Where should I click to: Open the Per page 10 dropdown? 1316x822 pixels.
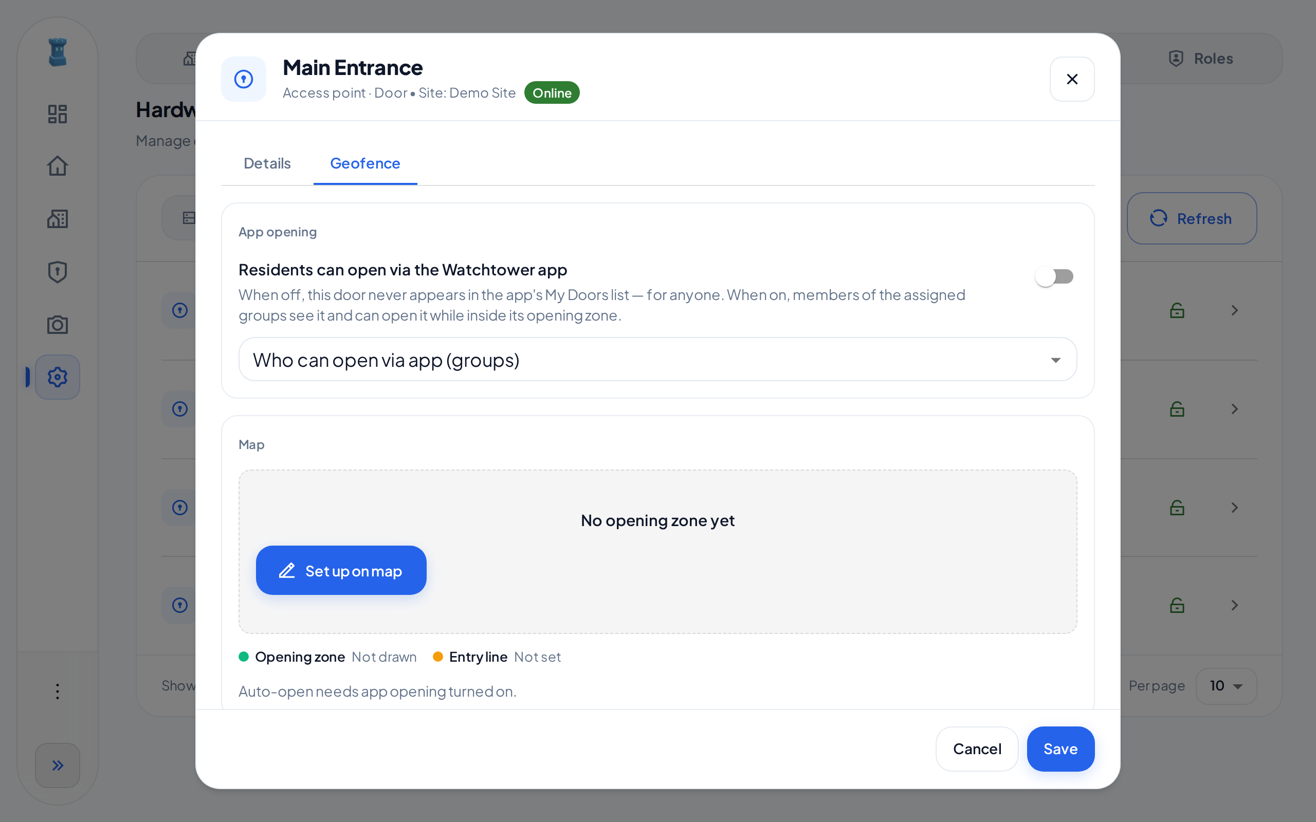tap(1226, 686)
